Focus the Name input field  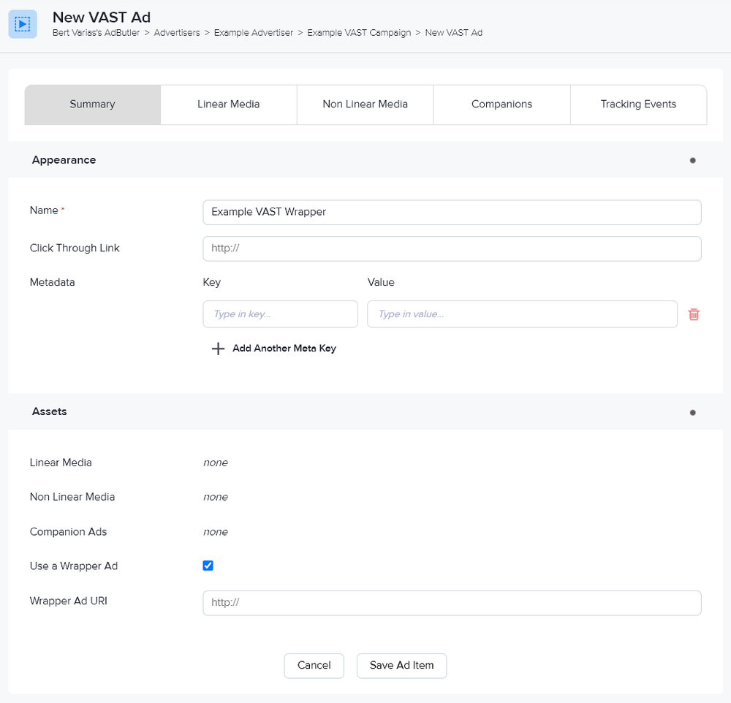pos(452,212)
